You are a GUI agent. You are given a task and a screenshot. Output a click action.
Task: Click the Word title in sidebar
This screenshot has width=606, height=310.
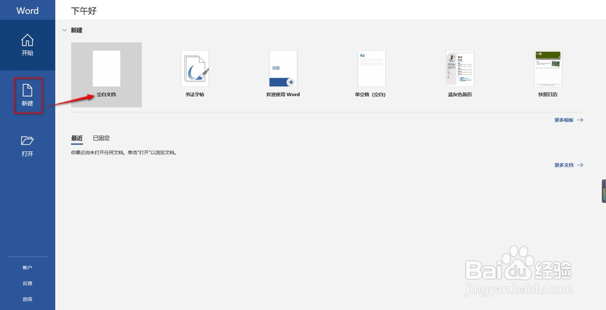pyautogui.click(x=27, y=10)
